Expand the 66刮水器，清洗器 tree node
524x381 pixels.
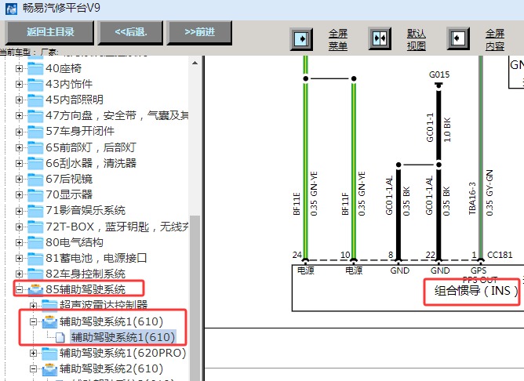[x=19, y=163]
